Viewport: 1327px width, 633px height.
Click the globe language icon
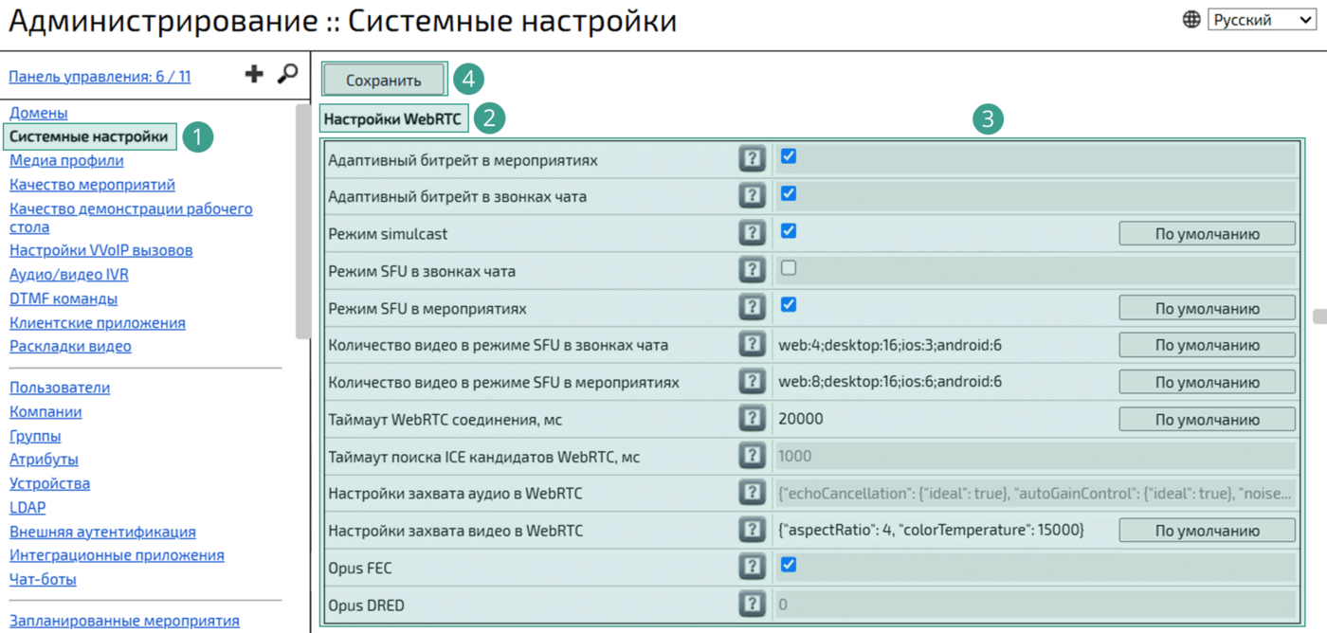(x=1191, y=20)
